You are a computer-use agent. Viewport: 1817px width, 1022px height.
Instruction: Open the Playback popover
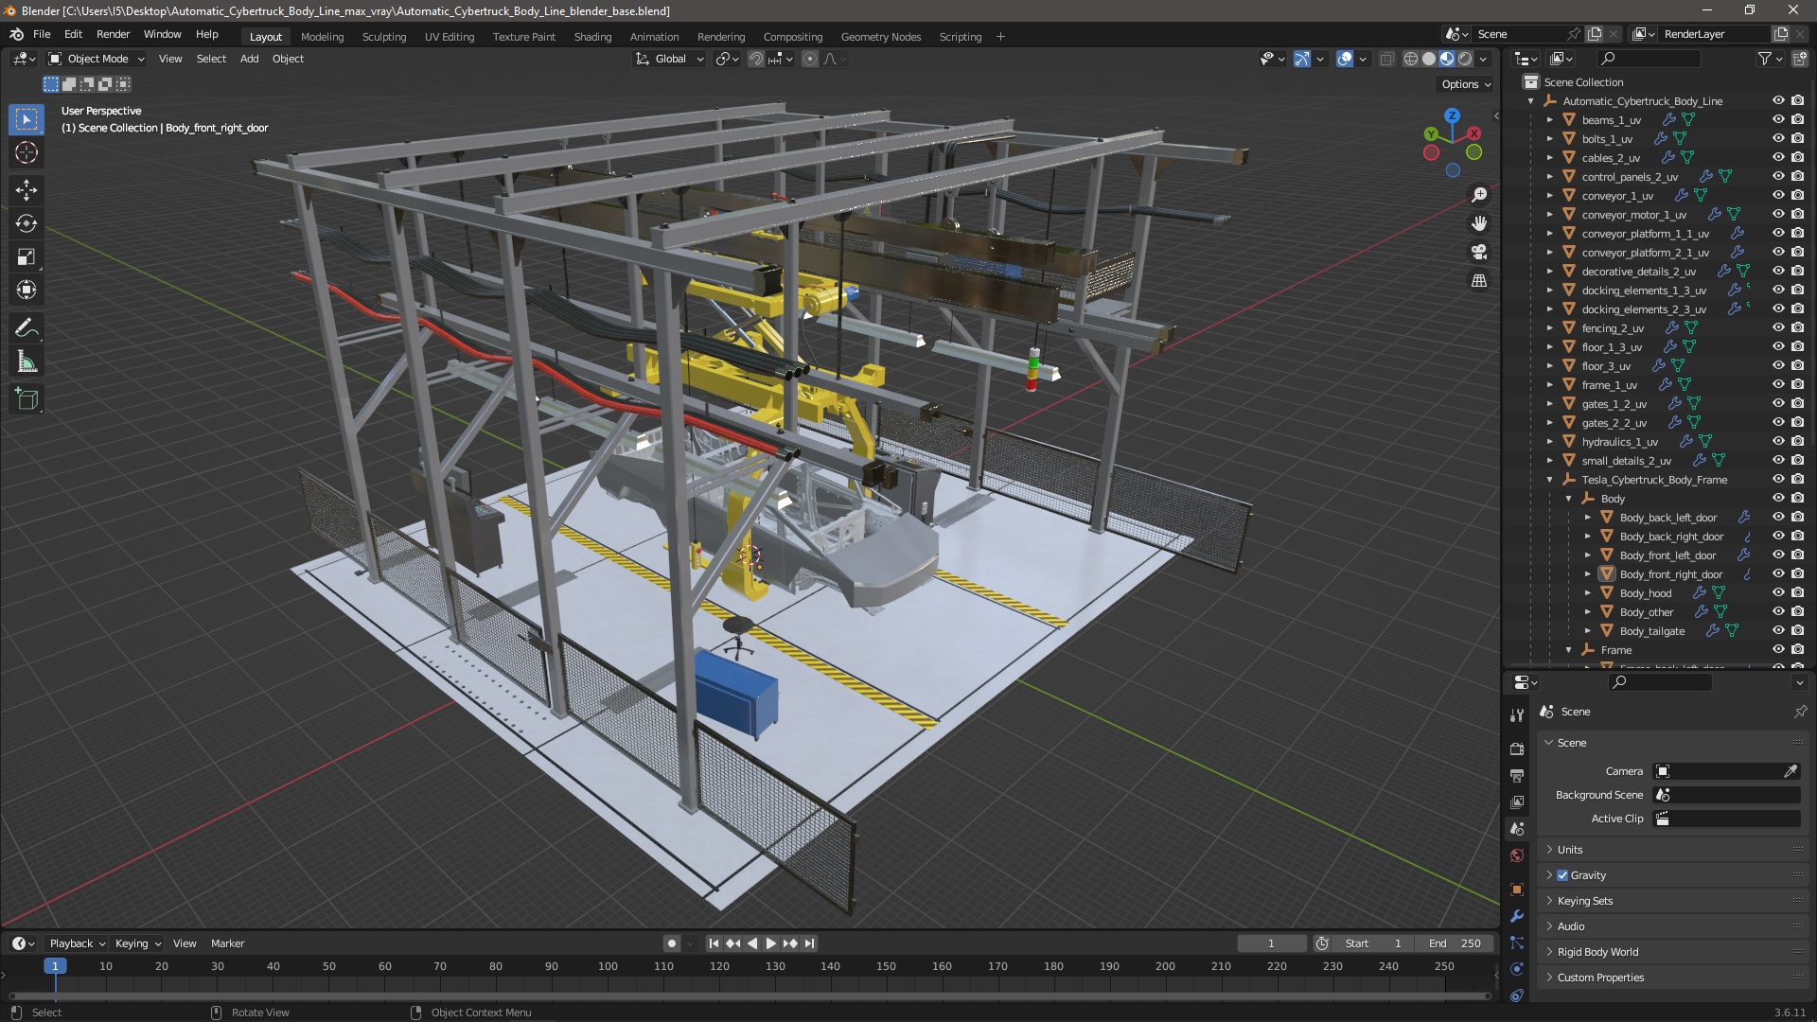[x=77, y=943]
